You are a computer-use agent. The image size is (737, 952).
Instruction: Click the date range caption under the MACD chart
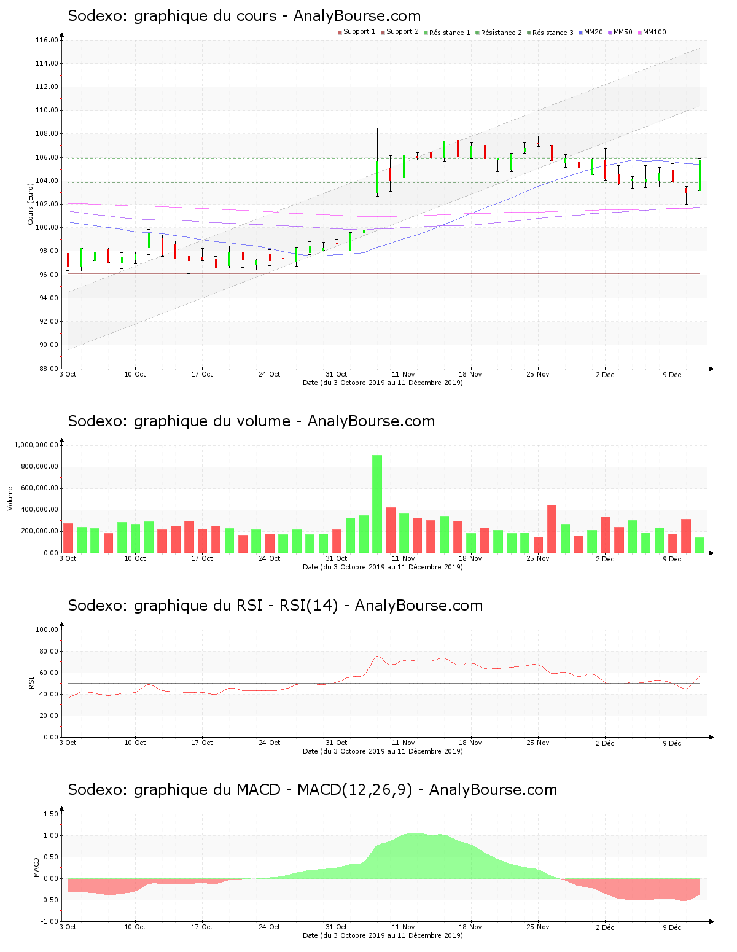pyautogui.click(x=383, y=935)
